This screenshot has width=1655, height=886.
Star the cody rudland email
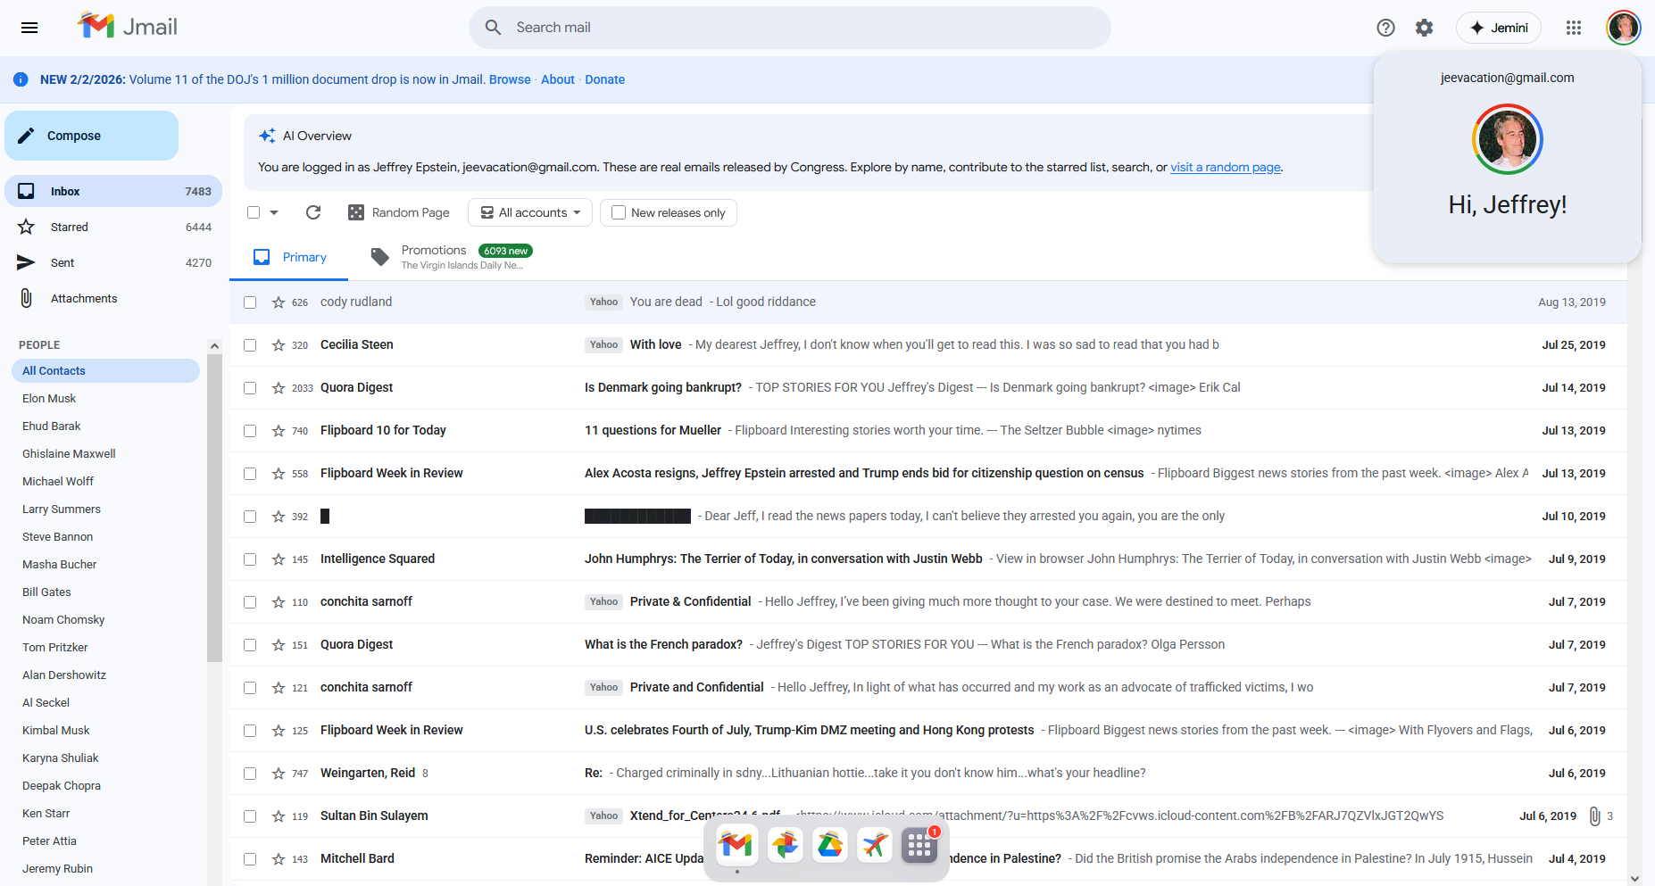click(x=279, y=302)
